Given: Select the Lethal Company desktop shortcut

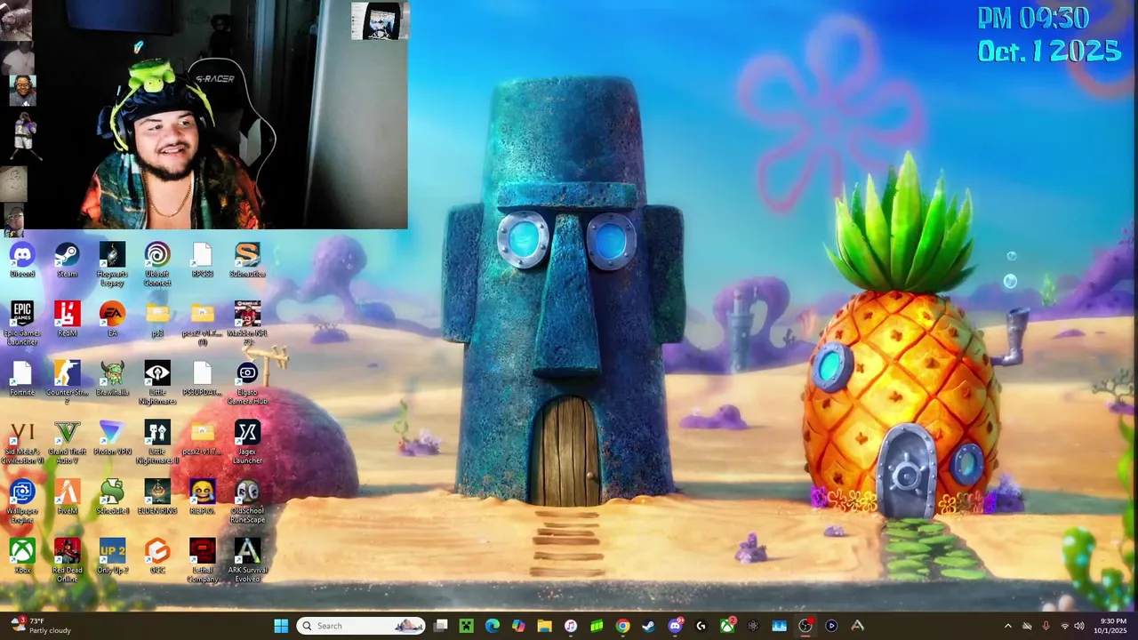Looking at the screenshot, I should [x=203, y=561].
